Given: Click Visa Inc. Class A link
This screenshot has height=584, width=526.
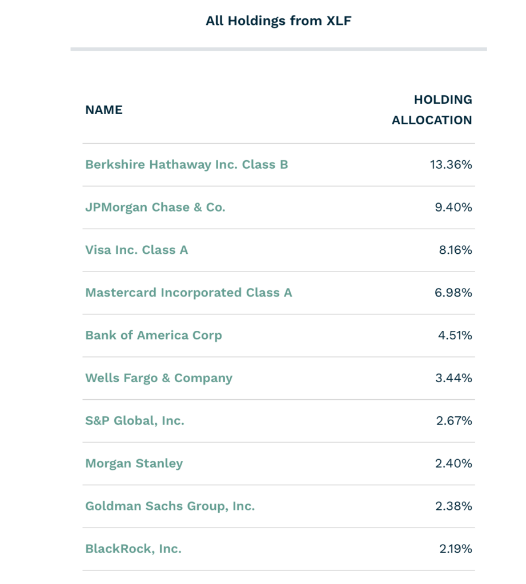Looking at the screenshot, I should click(136, 250).
